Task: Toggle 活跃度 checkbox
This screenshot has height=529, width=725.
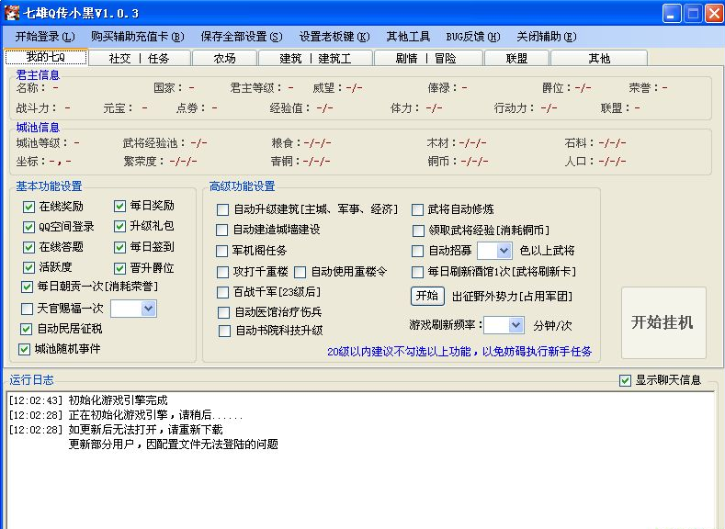Action: pyautogui.click(x=28, y=267)
